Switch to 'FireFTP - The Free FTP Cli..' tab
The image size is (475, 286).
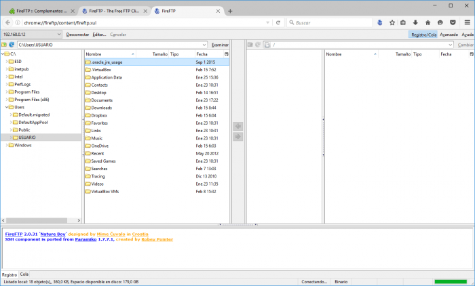(114, 12)
